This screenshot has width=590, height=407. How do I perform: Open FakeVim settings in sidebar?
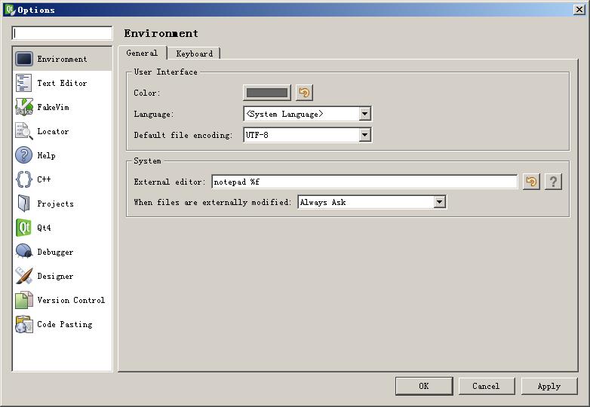[x=52, y=107]
